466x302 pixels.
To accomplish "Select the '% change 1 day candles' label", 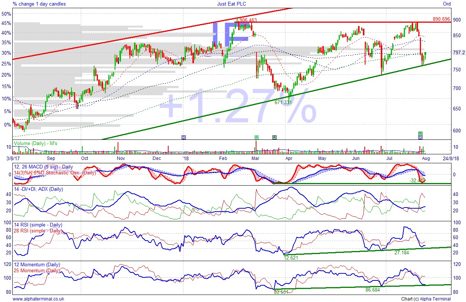I will 39,4.
